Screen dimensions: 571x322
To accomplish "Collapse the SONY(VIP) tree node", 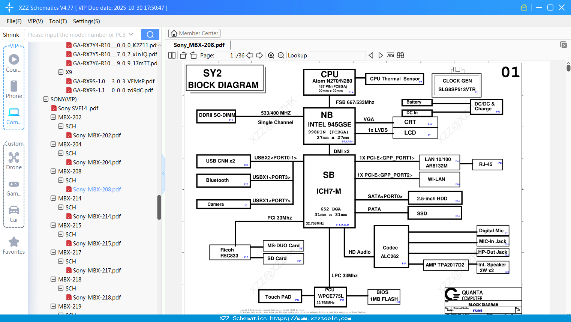I will click(46, 99).
